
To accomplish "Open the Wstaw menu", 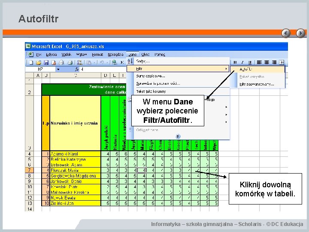I will click(82, 55).
